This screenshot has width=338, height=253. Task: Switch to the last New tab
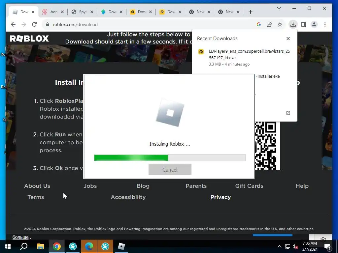(228, 12)
